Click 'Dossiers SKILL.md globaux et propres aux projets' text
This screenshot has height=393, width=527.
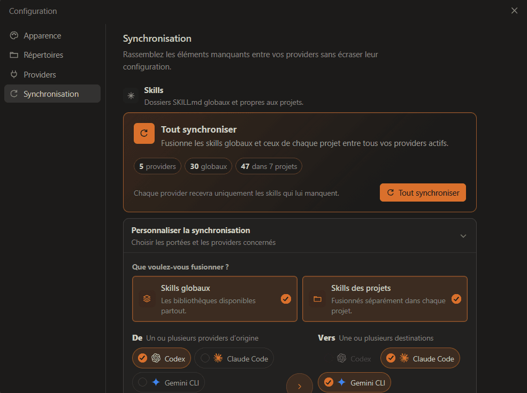[x=224, y=103]
